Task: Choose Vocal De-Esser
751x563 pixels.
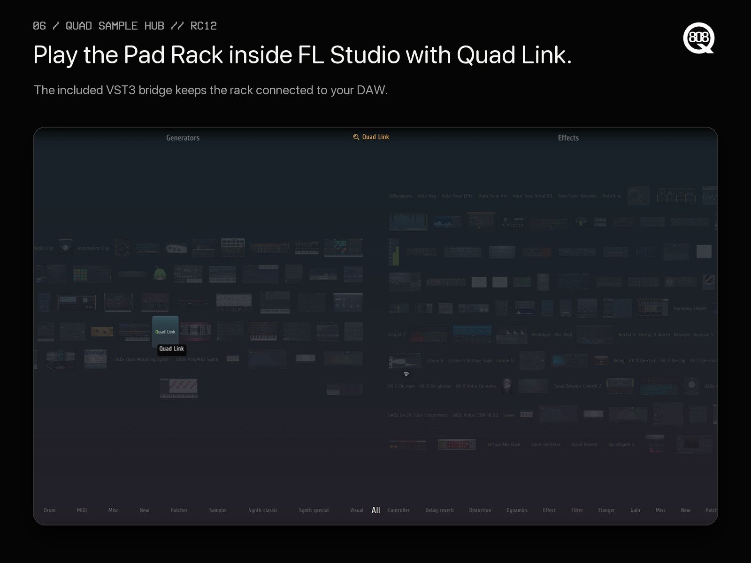Action: click(545, 445)
